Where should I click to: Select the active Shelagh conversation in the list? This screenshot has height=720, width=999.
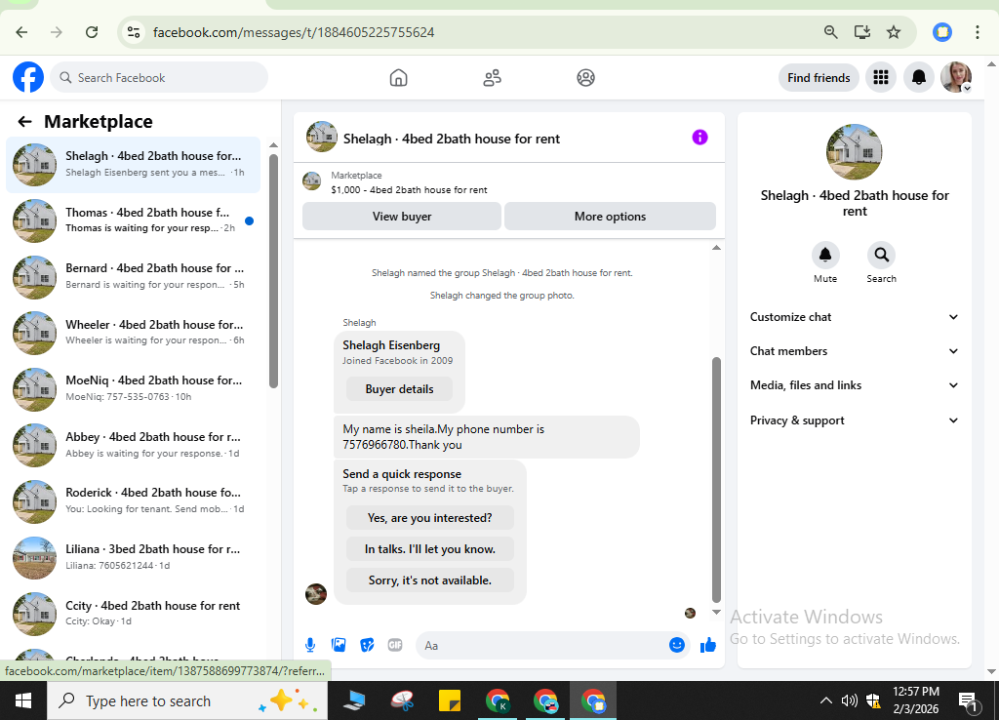[x=133, y=164]
